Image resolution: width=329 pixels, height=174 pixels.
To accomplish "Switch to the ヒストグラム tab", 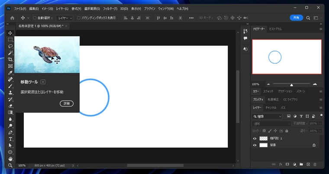I will click(x=275, y=29).
